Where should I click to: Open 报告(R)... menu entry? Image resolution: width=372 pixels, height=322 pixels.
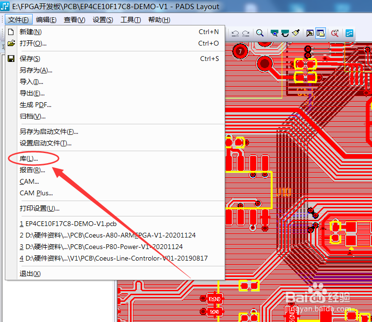pyautogui.click(x=115, y=170)
